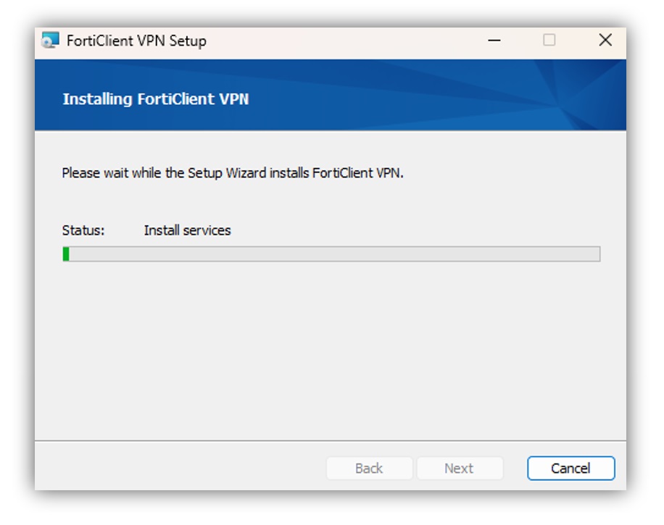664x525 pixels.
Task: Cancel the FortiClient VPN installation
Action: coord(570,469)
